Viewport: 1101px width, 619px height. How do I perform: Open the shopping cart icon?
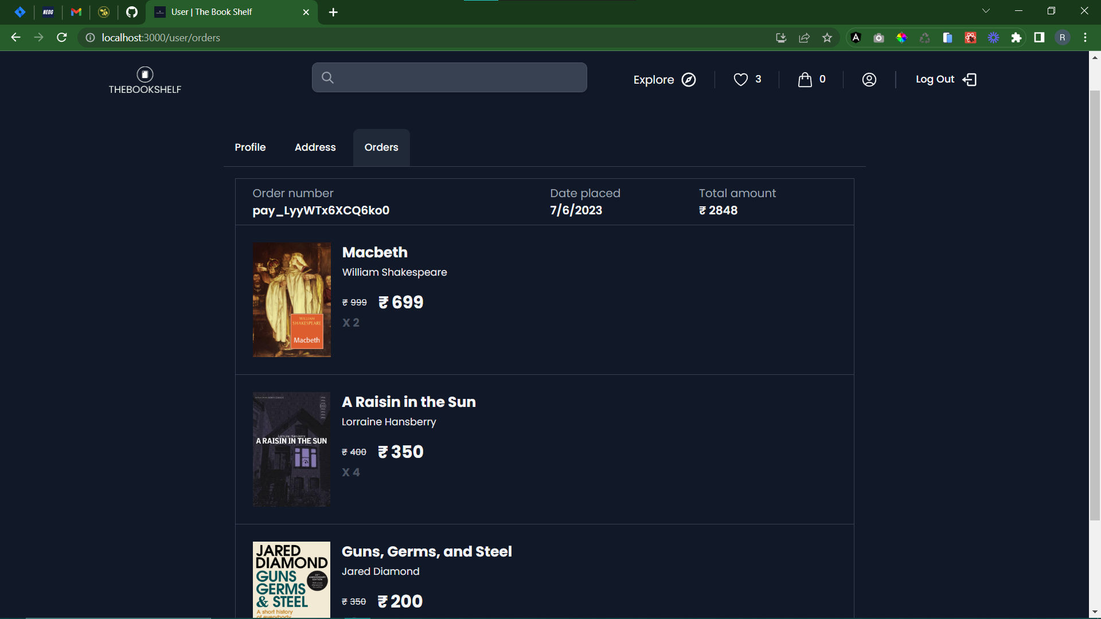tap(805, 79)
